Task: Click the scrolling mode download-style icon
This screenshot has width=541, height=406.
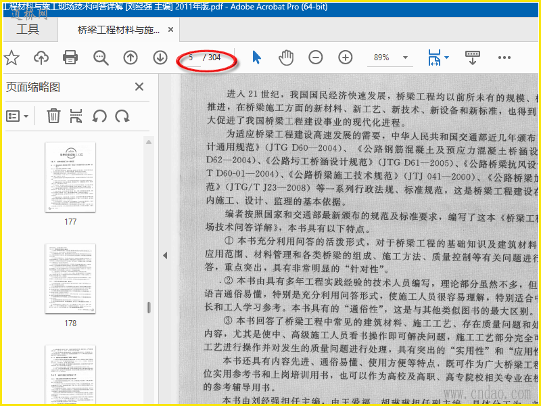Action: [x=473, y=58]
